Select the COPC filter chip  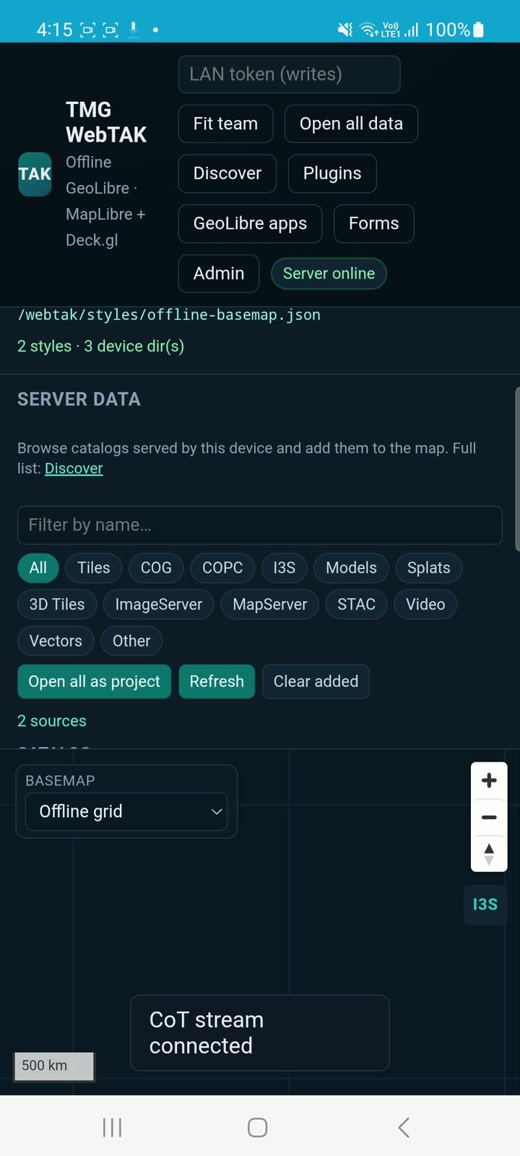click(222, 568)
